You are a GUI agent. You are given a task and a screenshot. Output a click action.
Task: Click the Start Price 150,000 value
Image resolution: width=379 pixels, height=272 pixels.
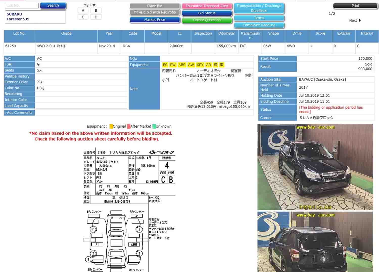click(x=365, y=58)
